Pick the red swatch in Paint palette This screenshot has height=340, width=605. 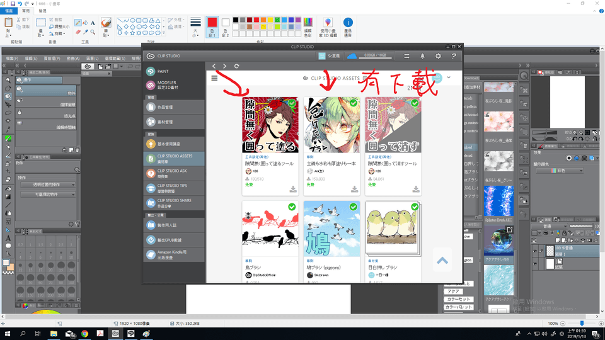256,20
